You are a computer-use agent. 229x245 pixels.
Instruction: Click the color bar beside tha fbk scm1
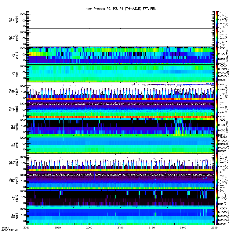pyautogui.click(x=217, y=73)
